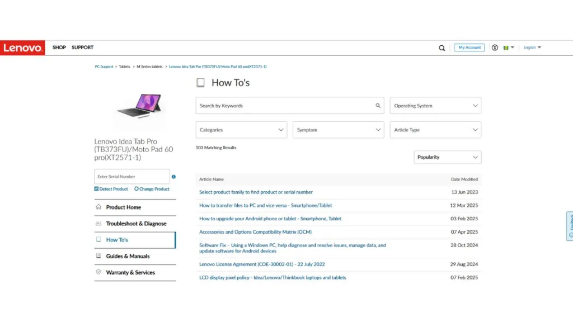Viewport: 573px width, 322px height.
Task: Expand the Article Type dropdown
Action: click(435, 130)
